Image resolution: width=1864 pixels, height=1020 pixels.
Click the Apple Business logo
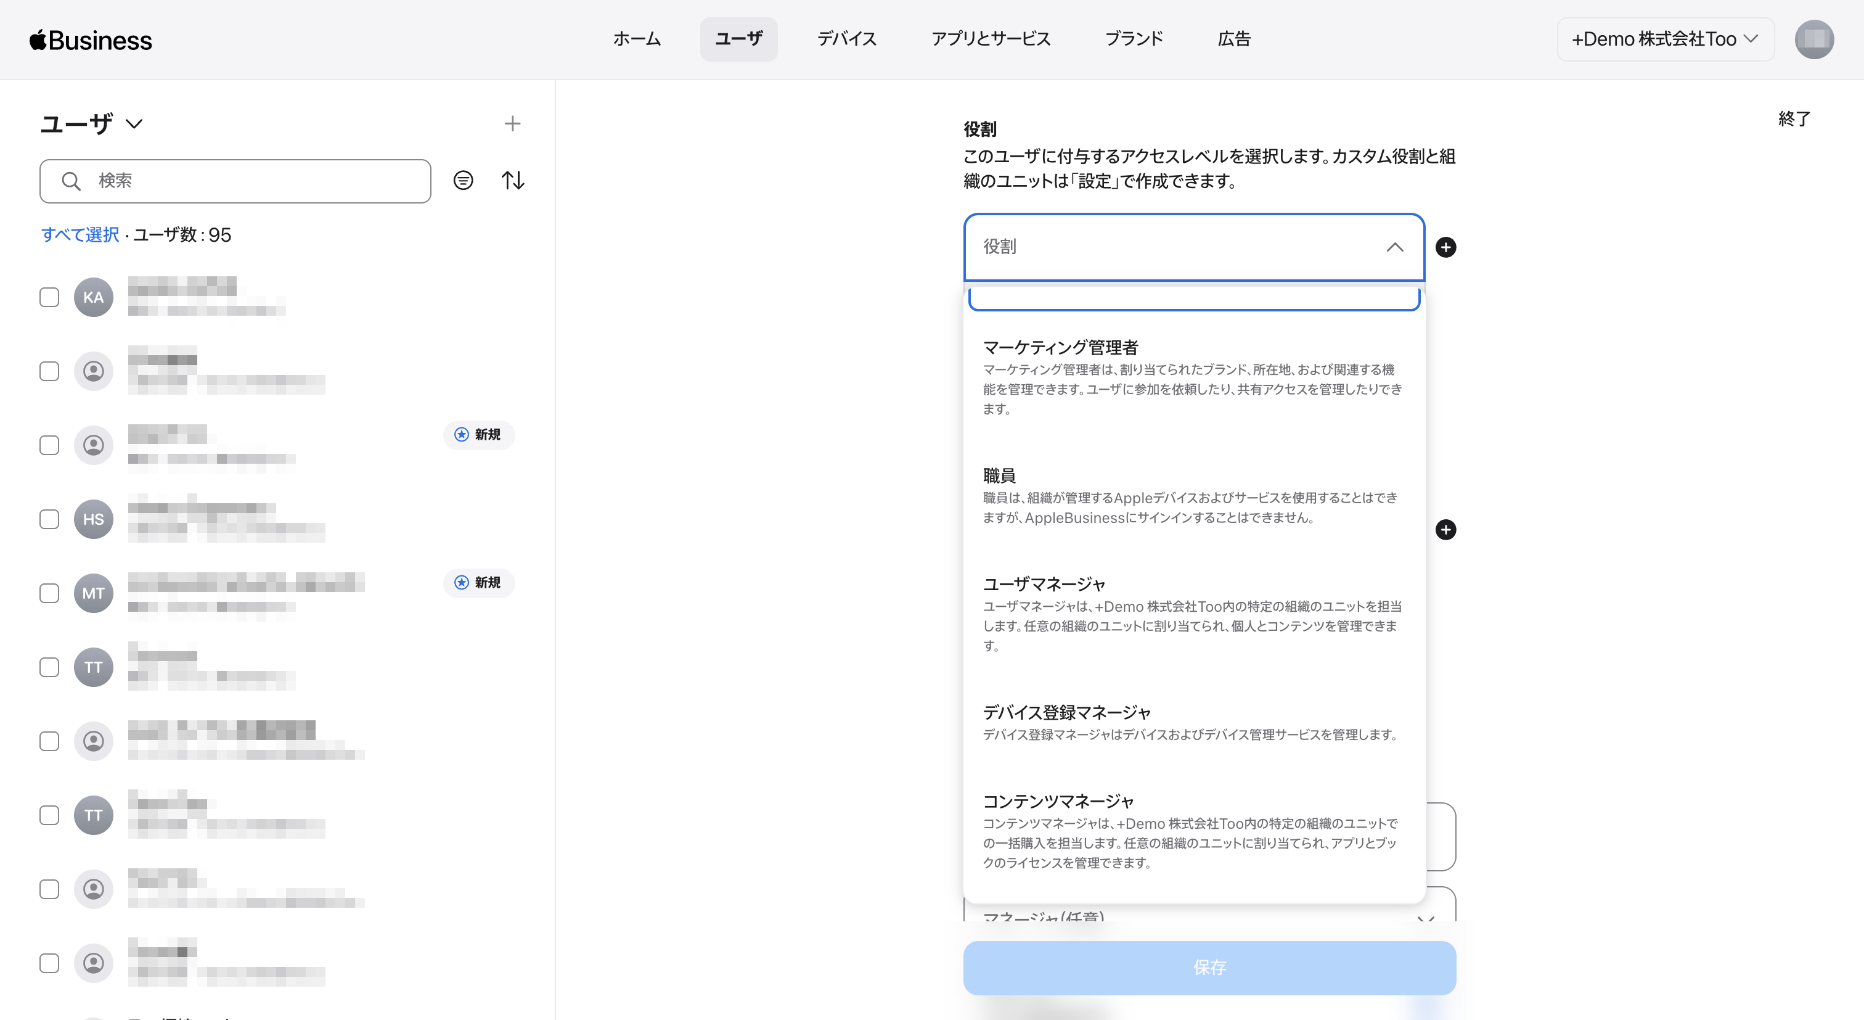click(x=91, y=40)
